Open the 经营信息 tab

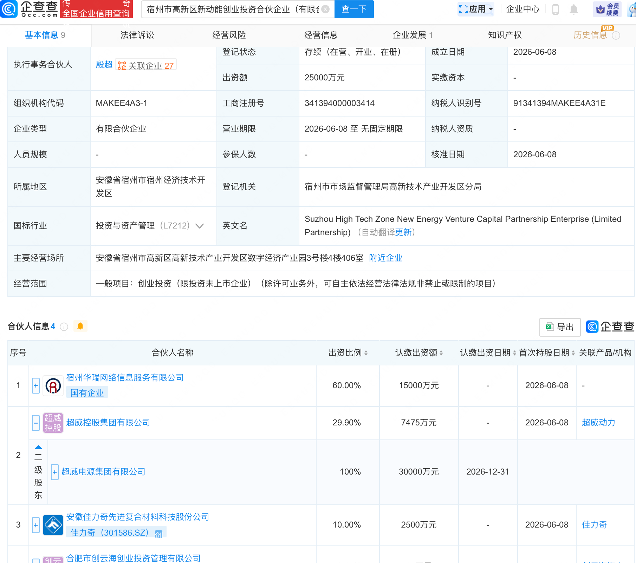[321, 35]
